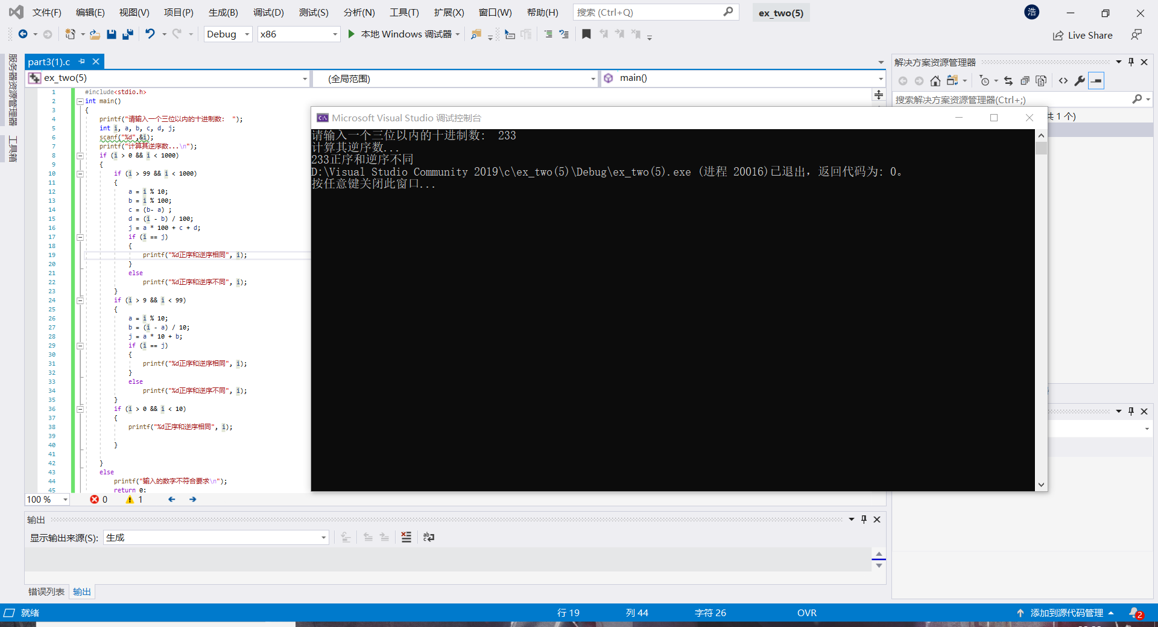Save the current file with the disk icon

112,34
